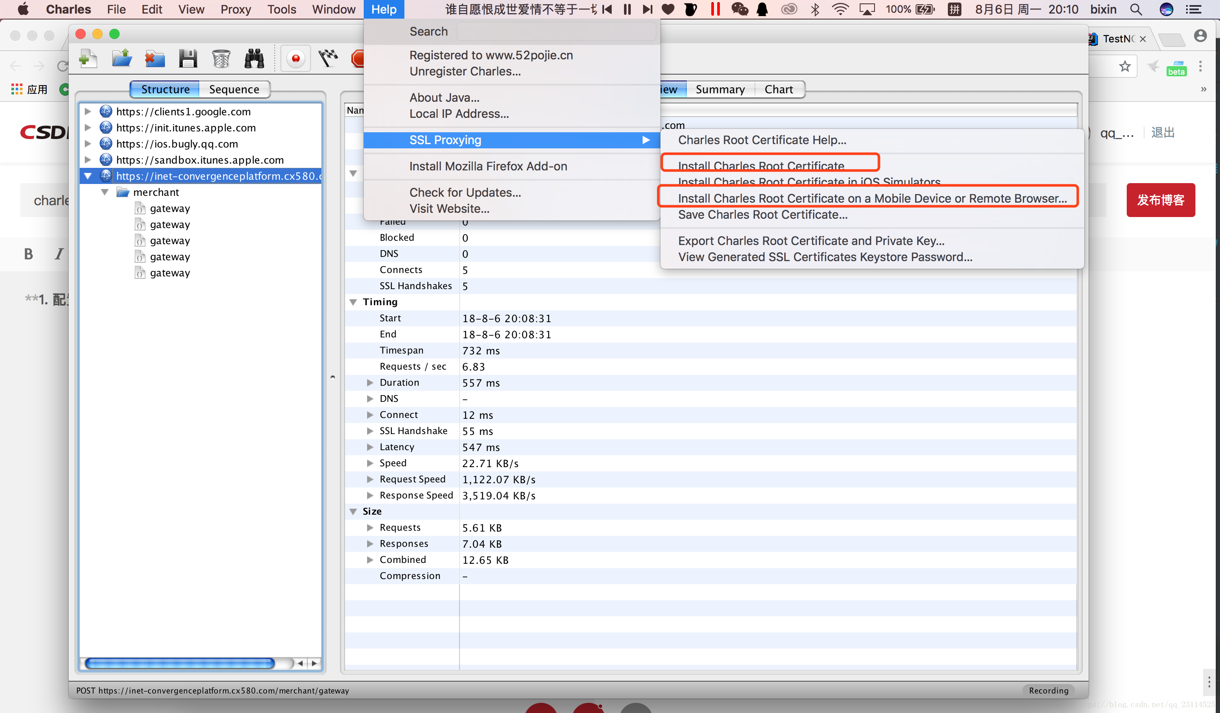Choose Install Charles Root Certificate on a Mobile Device

point(872,198)
